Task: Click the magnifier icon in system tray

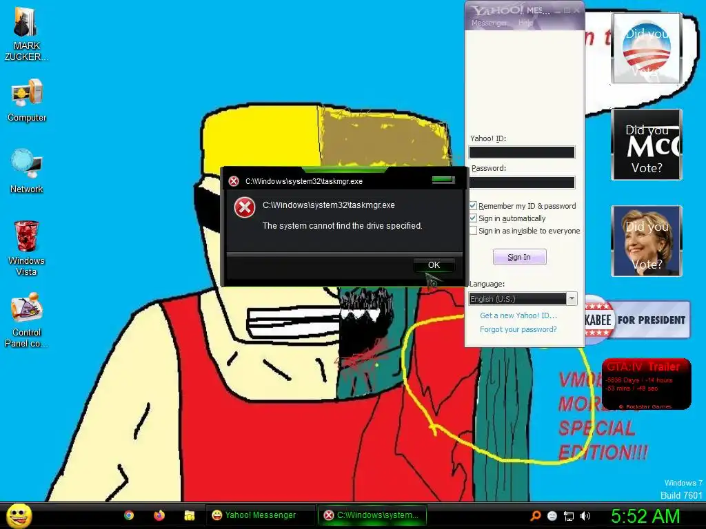Action: tap(535, 516)
